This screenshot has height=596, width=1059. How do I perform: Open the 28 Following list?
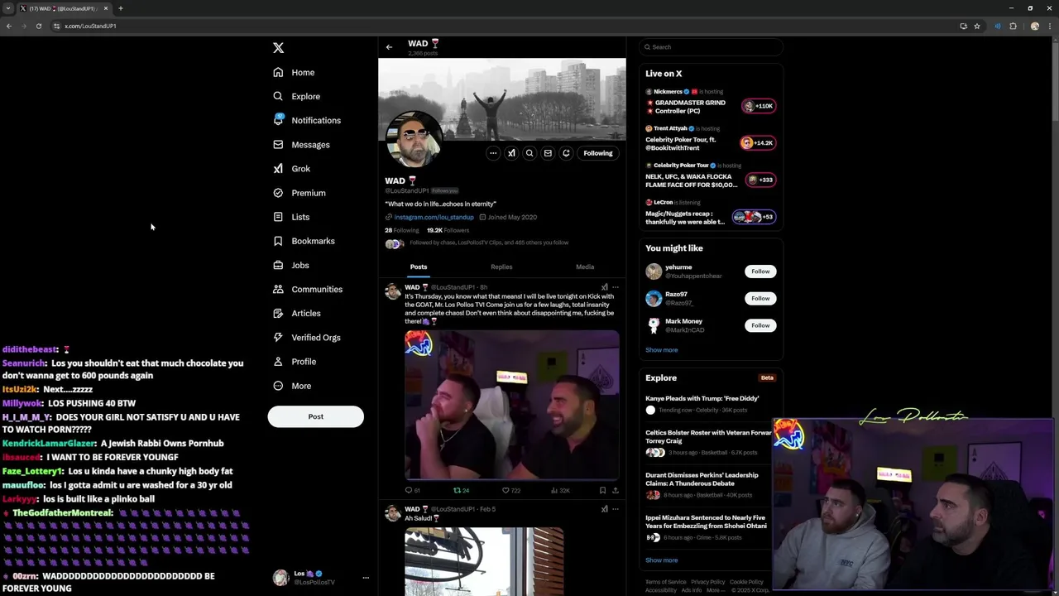(x=402, y=230)
